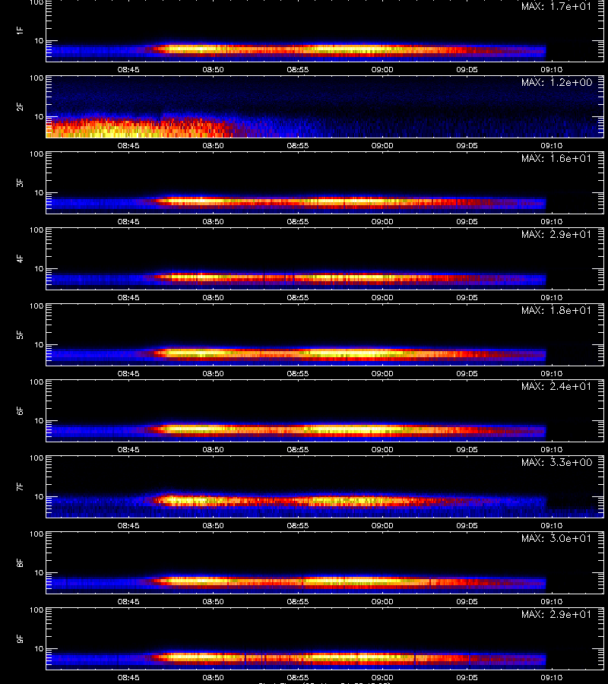Click the 08:45 tick label under panel 6F

(128, 449)
